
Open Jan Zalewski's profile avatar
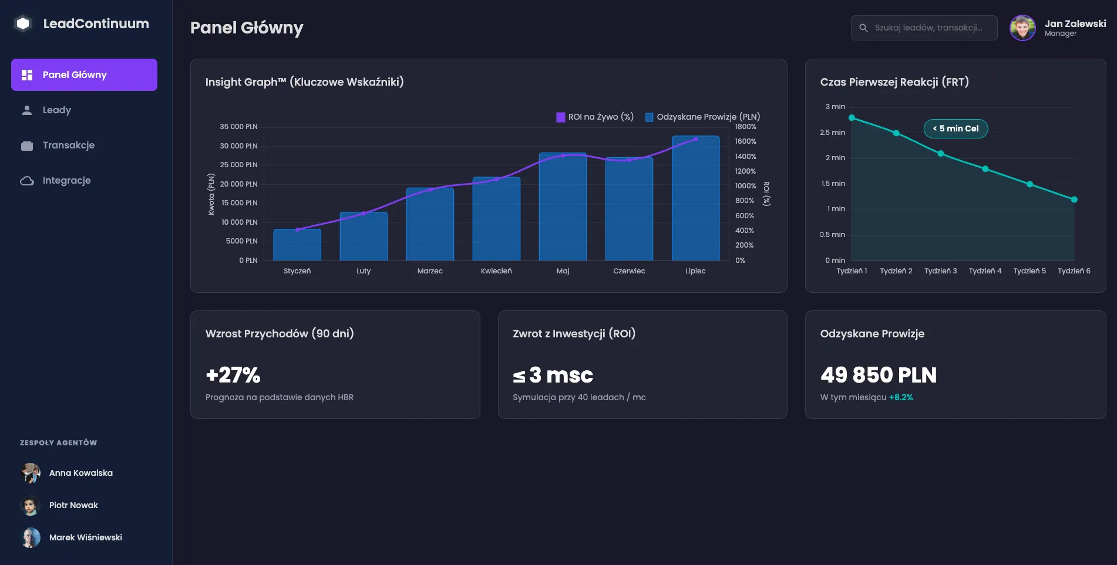pyautogui.click(x=1022, y=28)
